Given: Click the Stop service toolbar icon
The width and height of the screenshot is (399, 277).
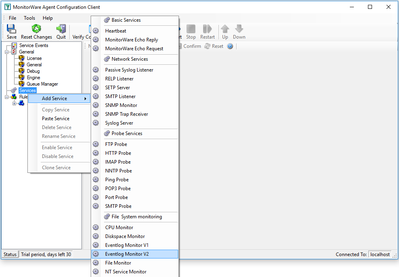Looking at the screenshot, I should [x=191, y=29].
